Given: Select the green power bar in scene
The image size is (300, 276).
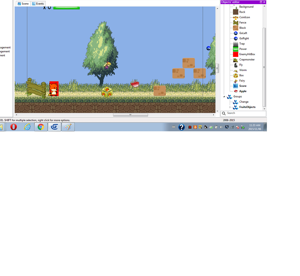Looking at the screenshot, I should [67, 8].
